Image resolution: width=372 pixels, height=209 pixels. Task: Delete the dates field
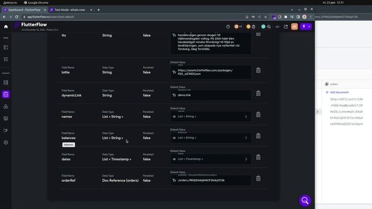(x=258, y=157)
